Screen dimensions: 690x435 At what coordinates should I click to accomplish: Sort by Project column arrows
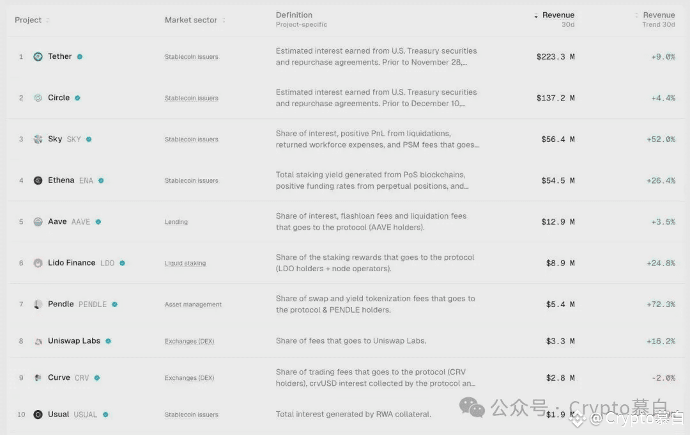(47, 20)
